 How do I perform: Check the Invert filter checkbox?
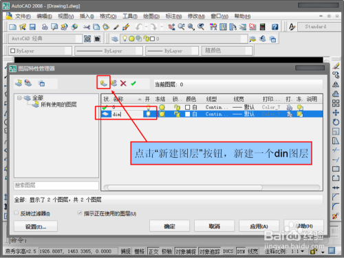16,213
